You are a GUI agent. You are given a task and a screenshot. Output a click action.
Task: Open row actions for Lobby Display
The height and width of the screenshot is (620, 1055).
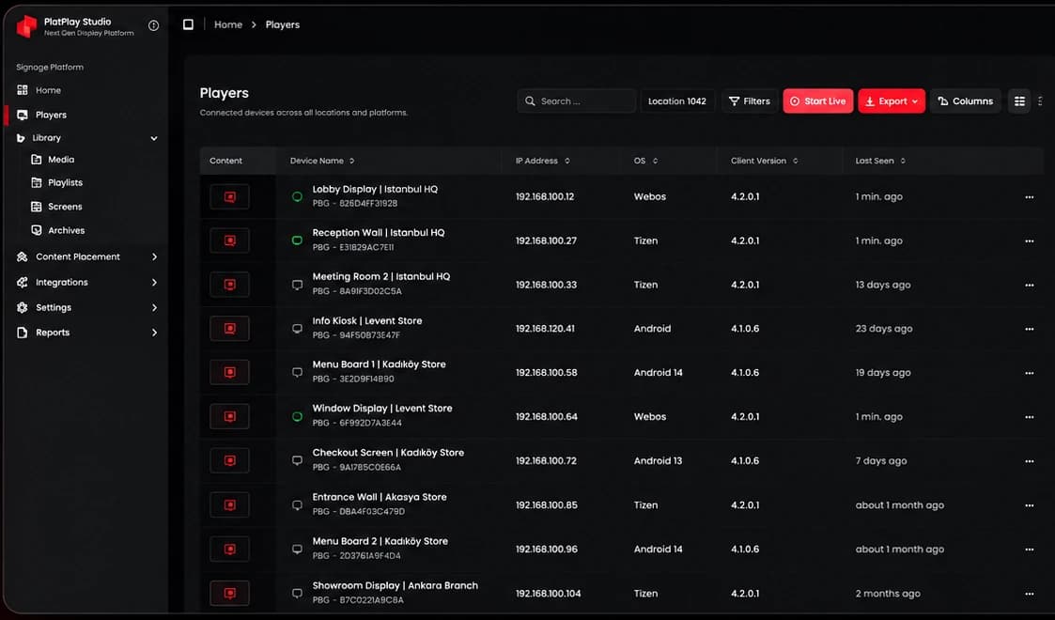point(1029,197)
